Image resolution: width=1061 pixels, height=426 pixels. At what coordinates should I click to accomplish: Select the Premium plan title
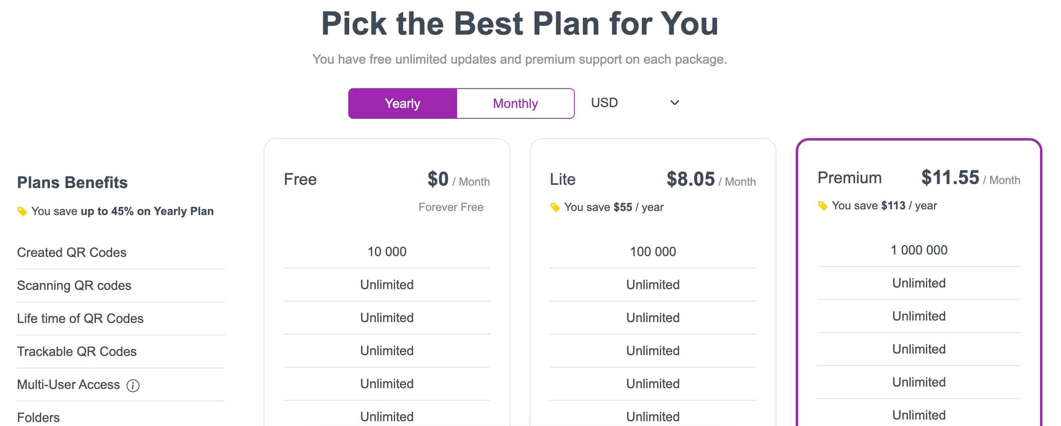pyautogui.click(x=849, y=178)
